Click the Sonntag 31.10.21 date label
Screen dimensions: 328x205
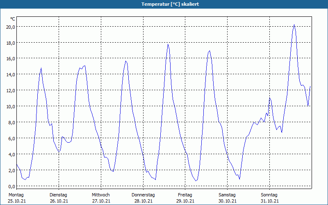click(x=269, y=198)
